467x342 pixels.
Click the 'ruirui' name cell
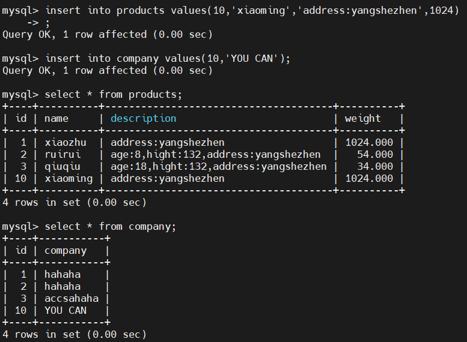point(63,155)
